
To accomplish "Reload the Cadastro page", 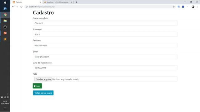I will [22, 7].
